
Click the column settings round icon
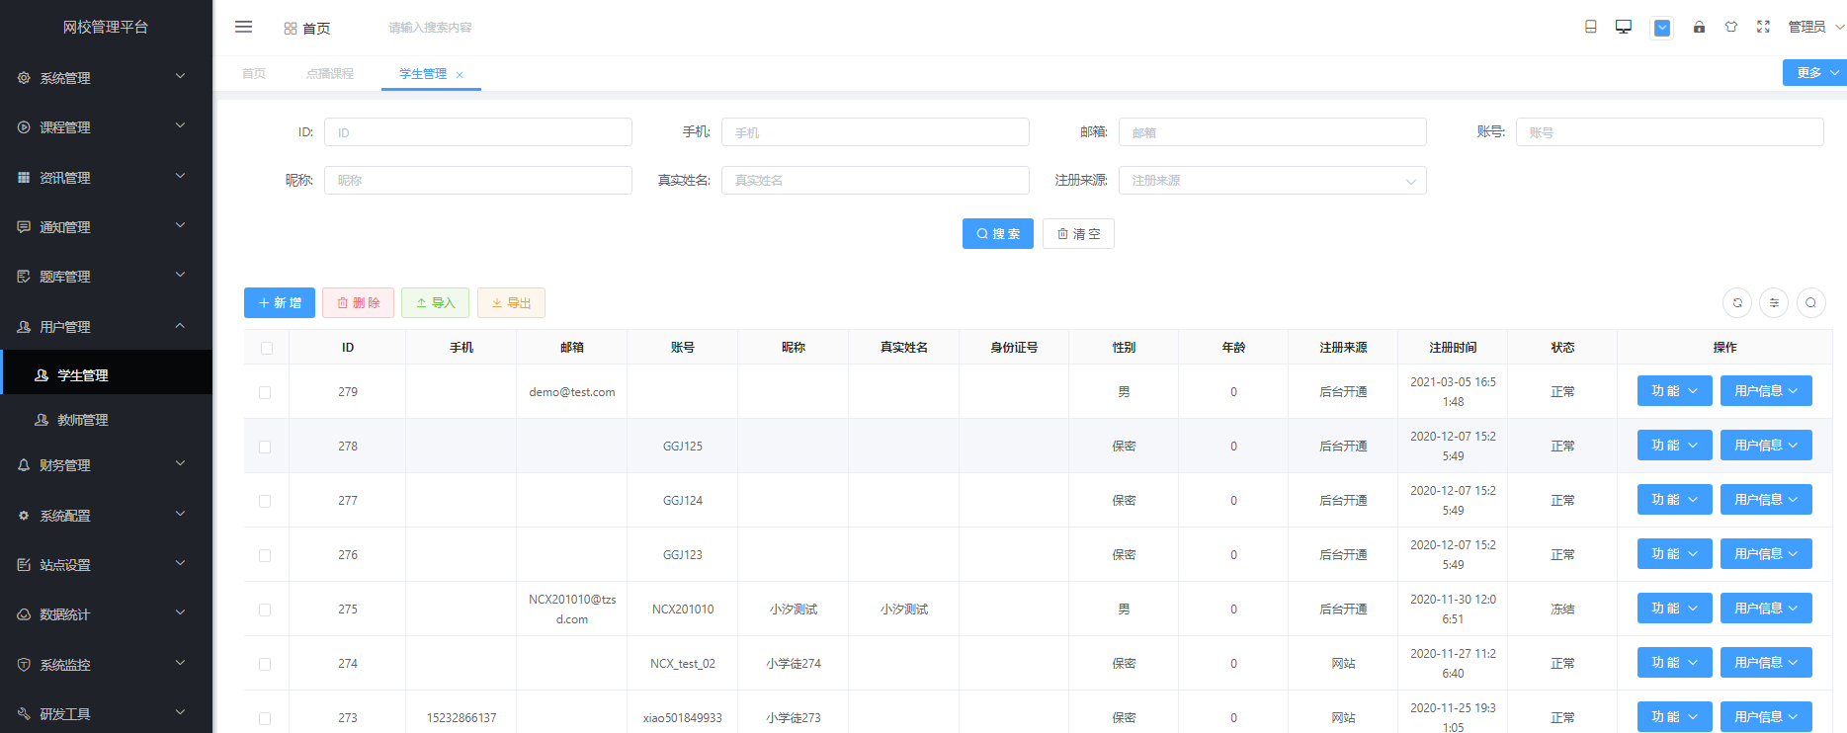tap(1774, 302)
